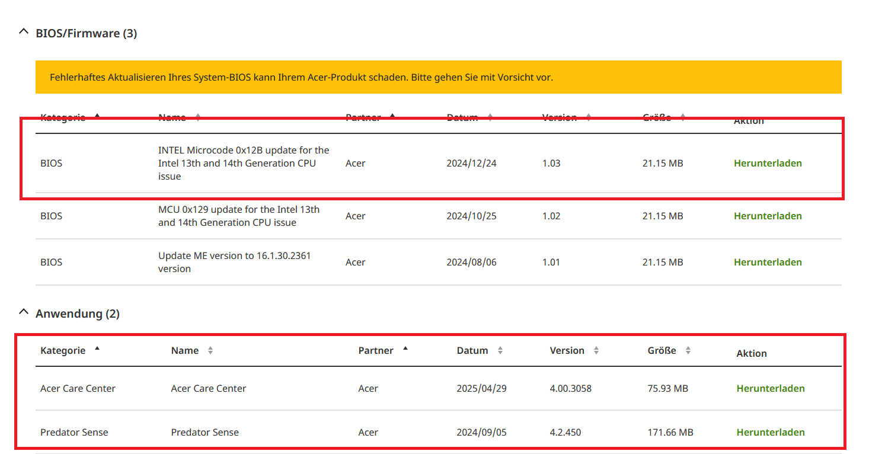
Task: Click the yellow BIOS warning banner text
Action: (x=301, y=77)
